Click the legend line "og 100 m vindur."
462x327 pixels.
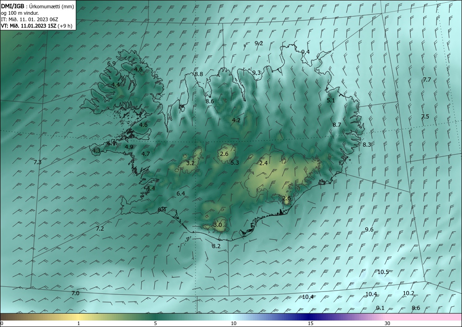click(20, 13)
